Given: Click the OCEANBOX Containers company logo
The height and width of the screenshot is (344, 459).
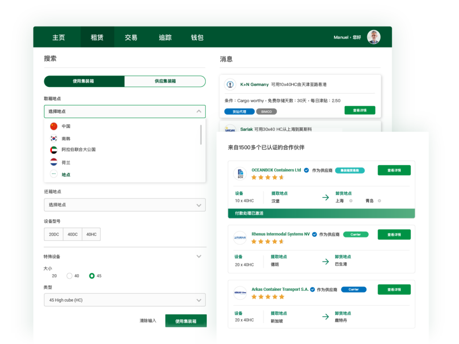Looking at the screenshot, I should pos(240,174).
